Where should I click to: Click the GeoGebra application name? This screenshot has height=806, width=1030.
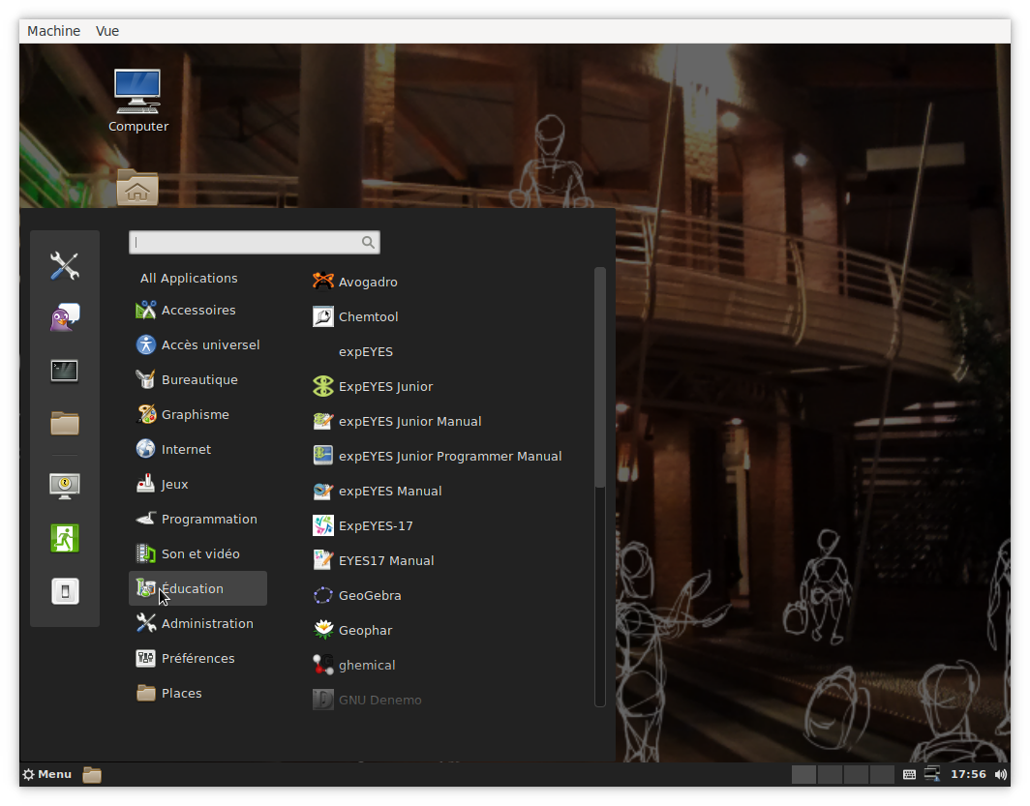pos(370,595)
